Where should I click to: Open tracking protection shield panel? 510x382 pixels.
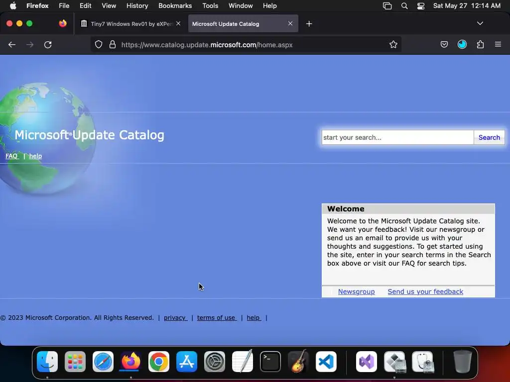[99, 44]
